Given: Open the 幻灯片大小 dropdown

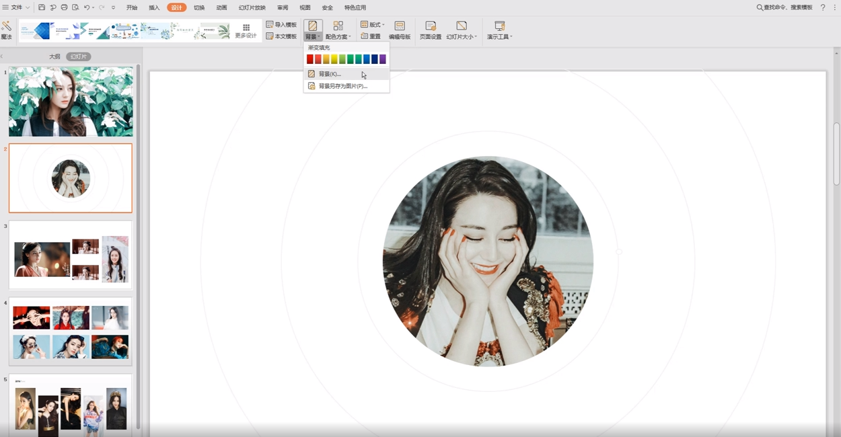Looking at the screenshot, I should [x=462, y=30].
